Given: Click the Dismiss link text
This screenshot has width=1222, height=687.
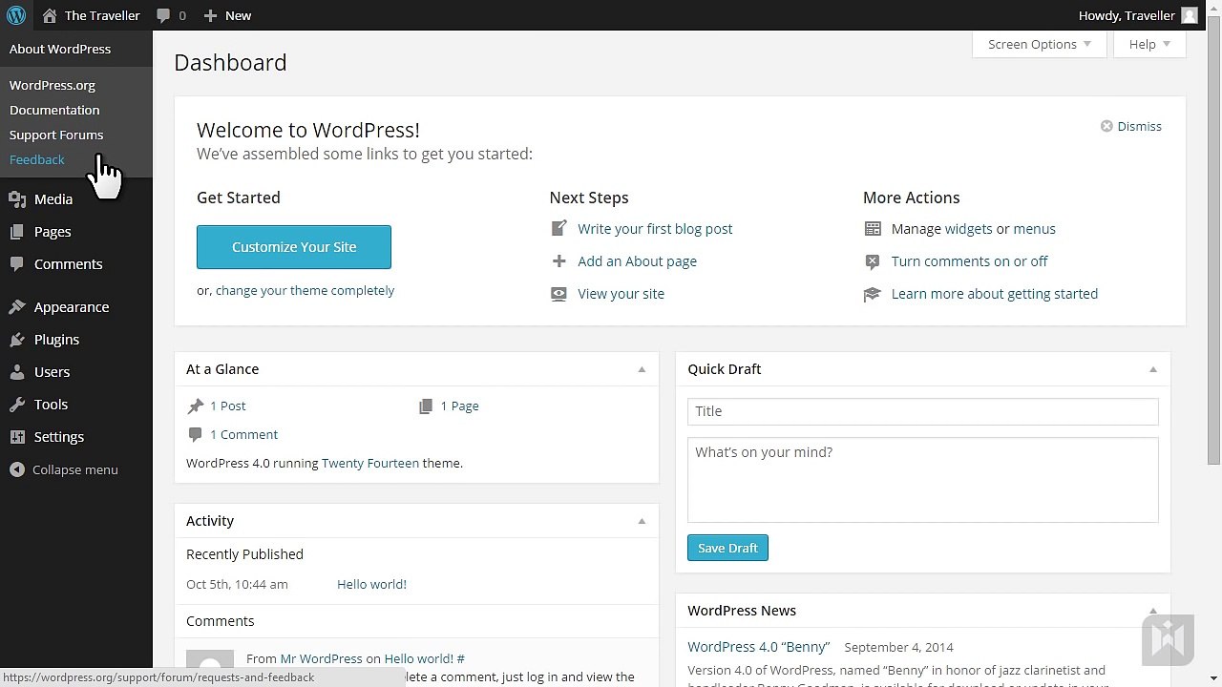Looking at the screenshot, I should (1140, 126).
